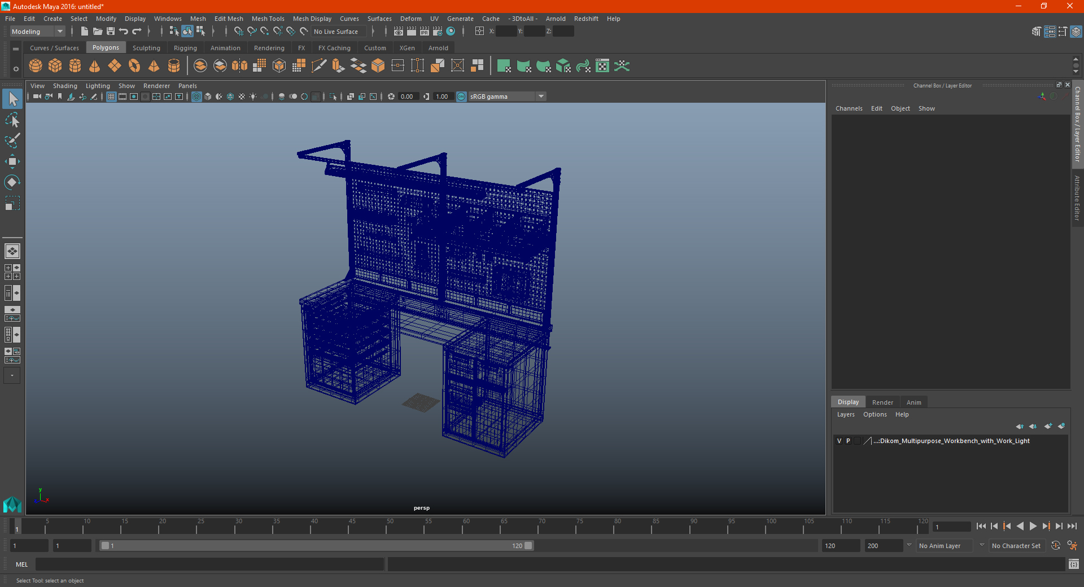Undo the last action
The height and width of the screenshot is (587, 1084).
[124, 32]
